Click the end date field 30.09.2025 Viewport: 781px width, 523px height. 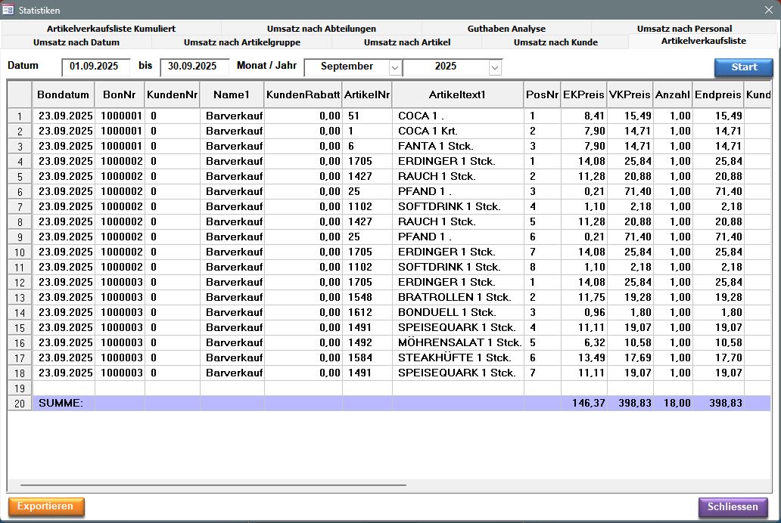(194, 67)
